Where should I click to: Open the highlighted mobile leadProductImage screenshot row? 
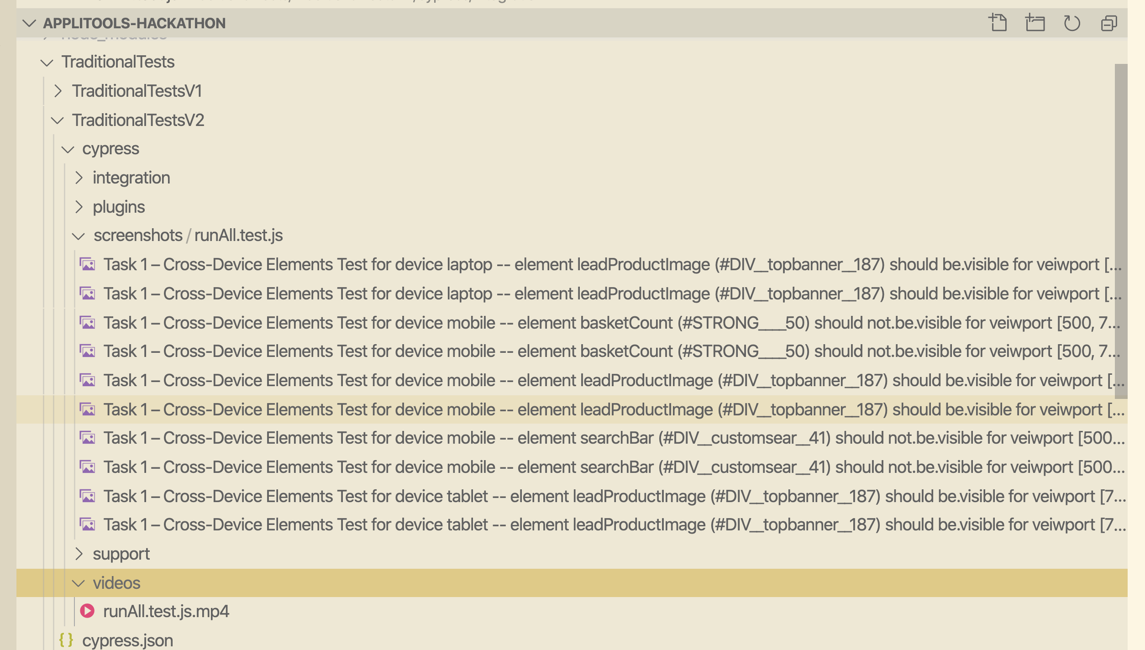[572, 409]
